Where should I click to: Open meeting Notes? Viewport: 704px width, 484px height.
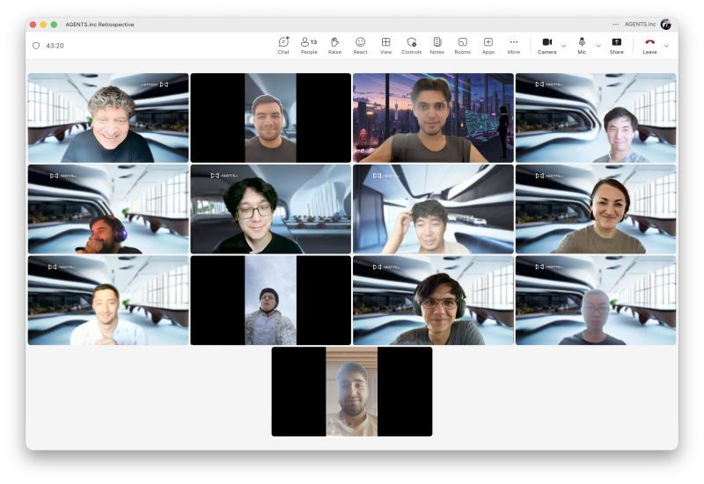tap(436, 46)
